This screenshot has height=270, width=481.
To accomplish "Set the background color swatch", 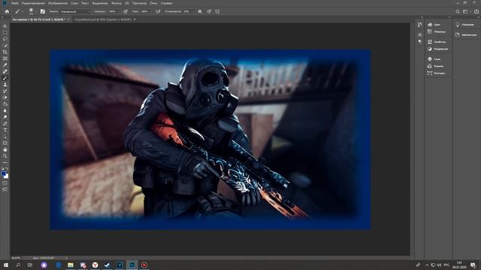I will [x=7, y=176].
